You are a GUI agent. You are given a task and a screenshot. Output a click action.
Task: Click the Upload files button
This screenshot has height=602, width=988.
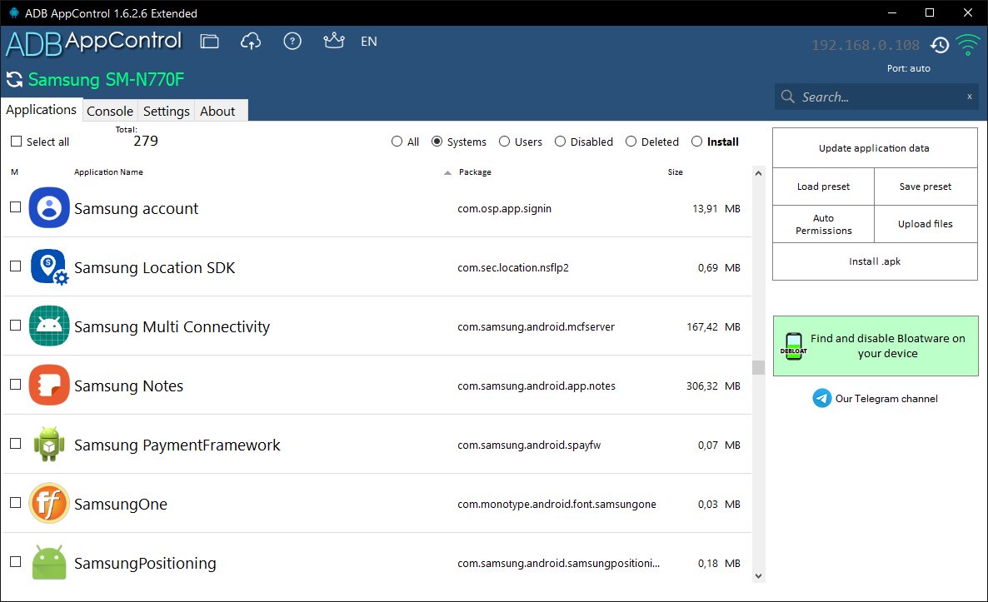pyautogui.click(x=926, y=224)
